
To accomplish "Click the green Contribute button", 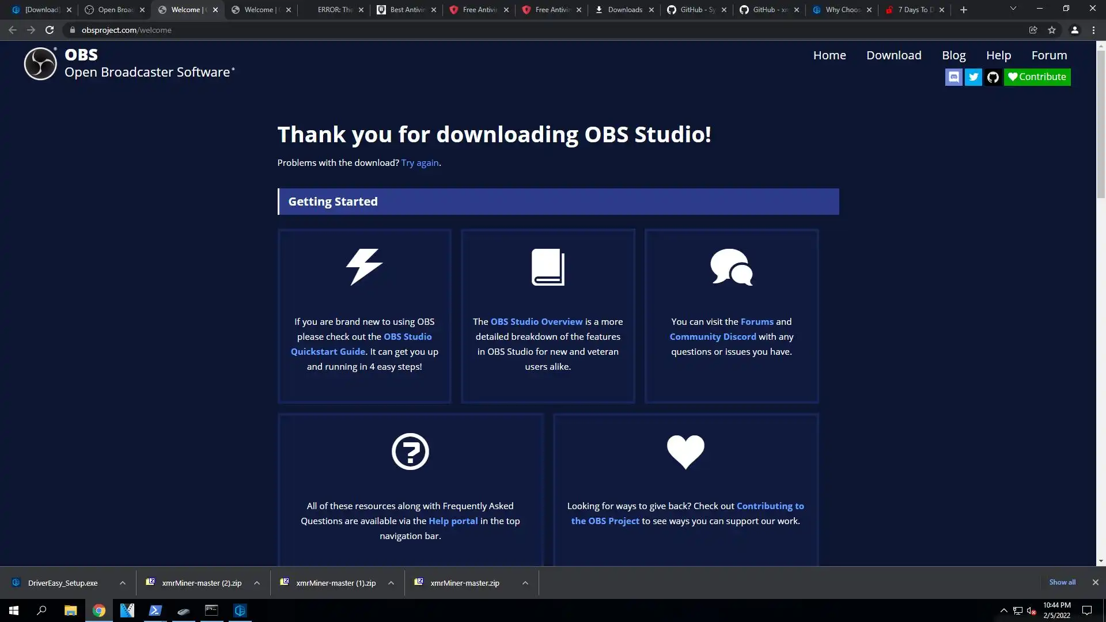I will point(1037,77).
